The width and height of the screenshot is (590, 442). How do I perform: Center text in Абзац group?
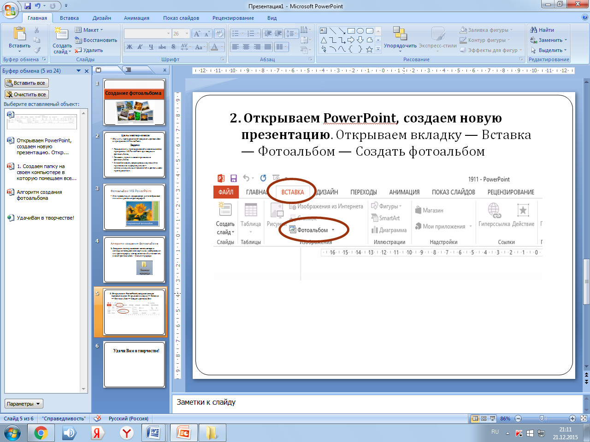tap(246, 47)
